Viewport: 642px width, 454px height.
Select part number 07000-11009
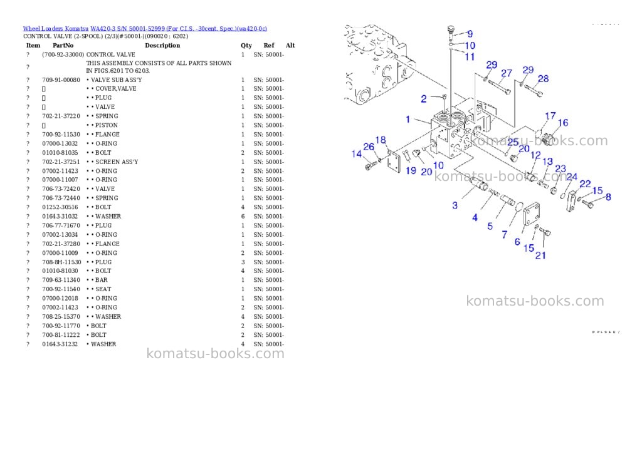pyautogui.click(x=60, y=253)
